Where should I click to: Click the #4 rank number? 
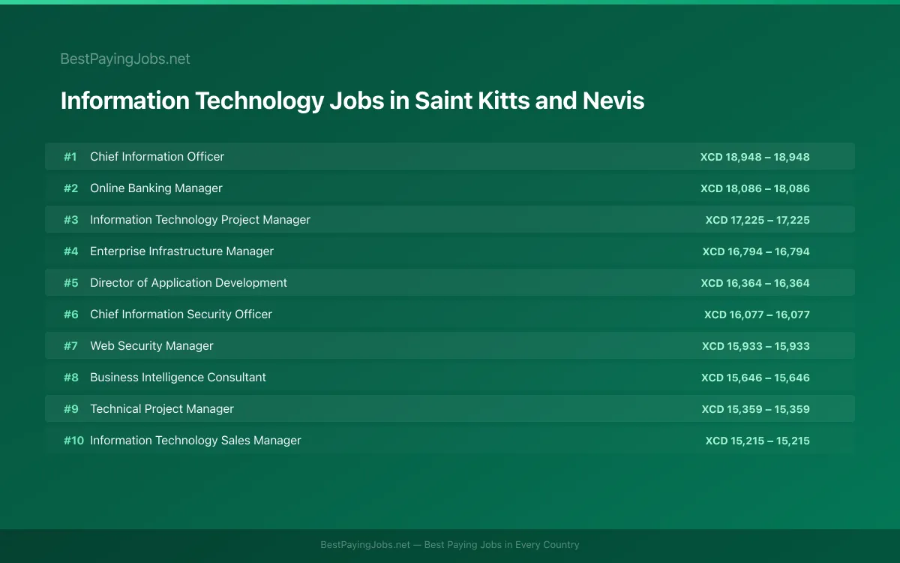tap(70, 251)
